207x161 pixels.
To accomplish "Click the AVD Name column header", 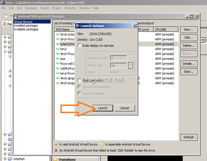I will click(65, 30).
